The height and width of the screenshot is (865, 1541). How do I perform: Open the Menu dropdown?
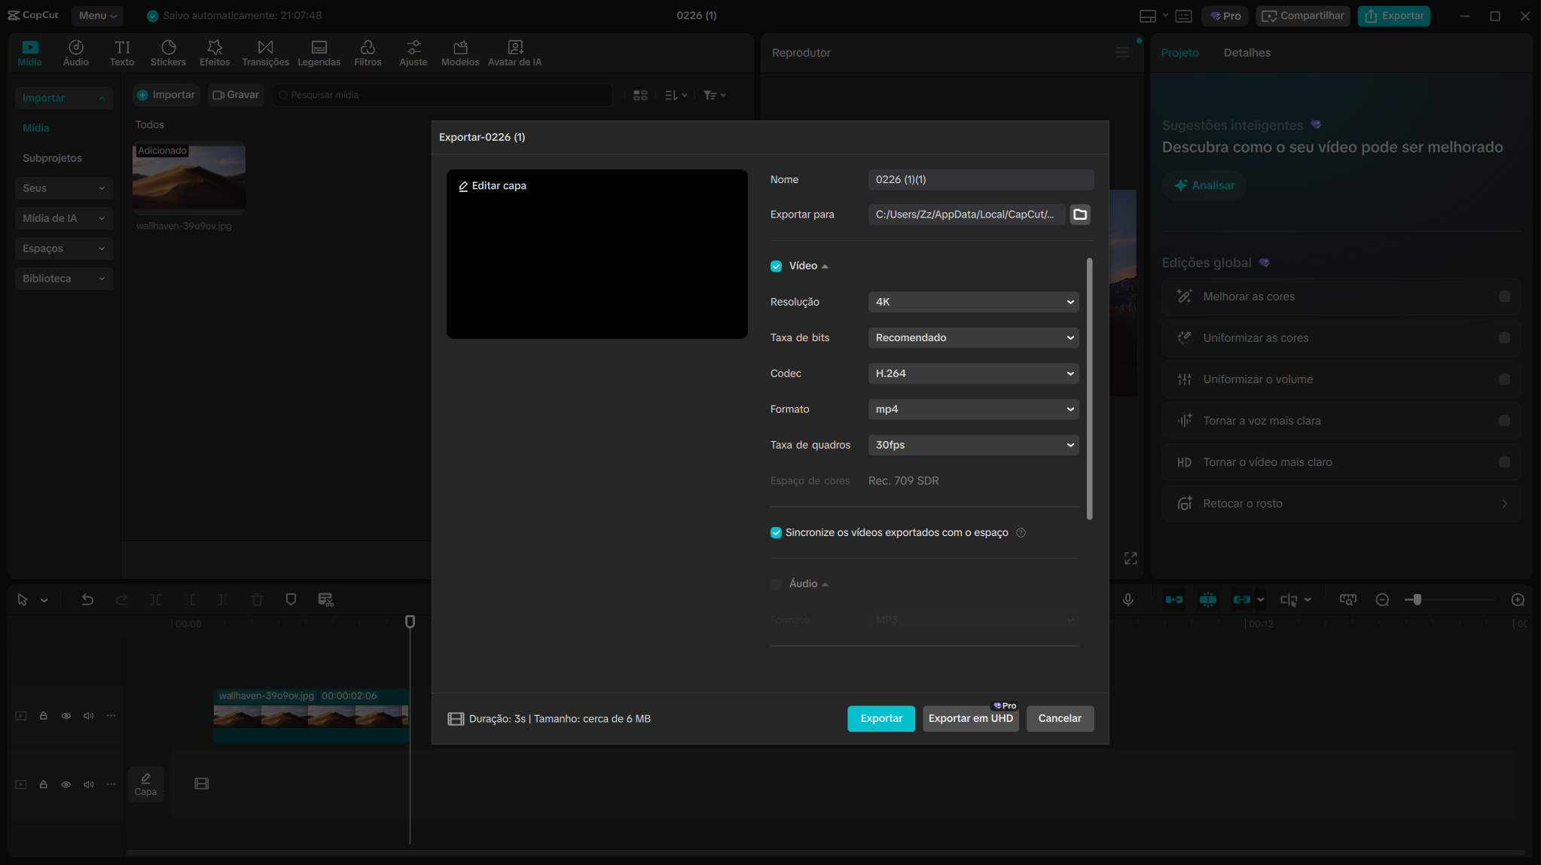(x=97, y=15)
